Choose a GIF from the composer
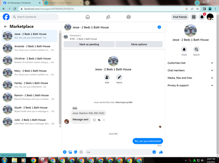Screen dimensions: 219x163 pyautogui.click(x=81, y=152)
